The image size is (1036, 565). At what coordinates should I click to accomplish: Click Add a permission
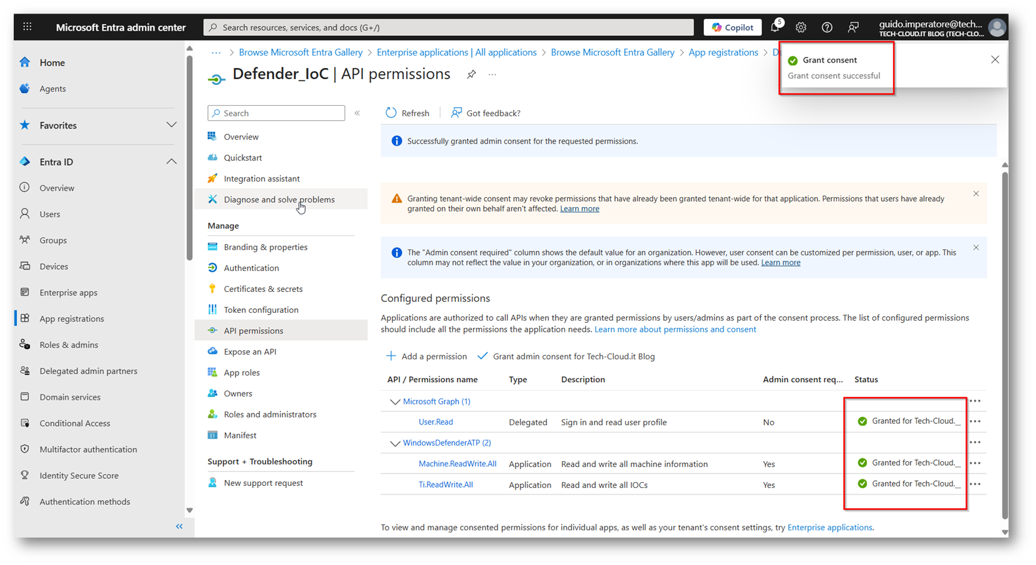[x=426, y=356]
